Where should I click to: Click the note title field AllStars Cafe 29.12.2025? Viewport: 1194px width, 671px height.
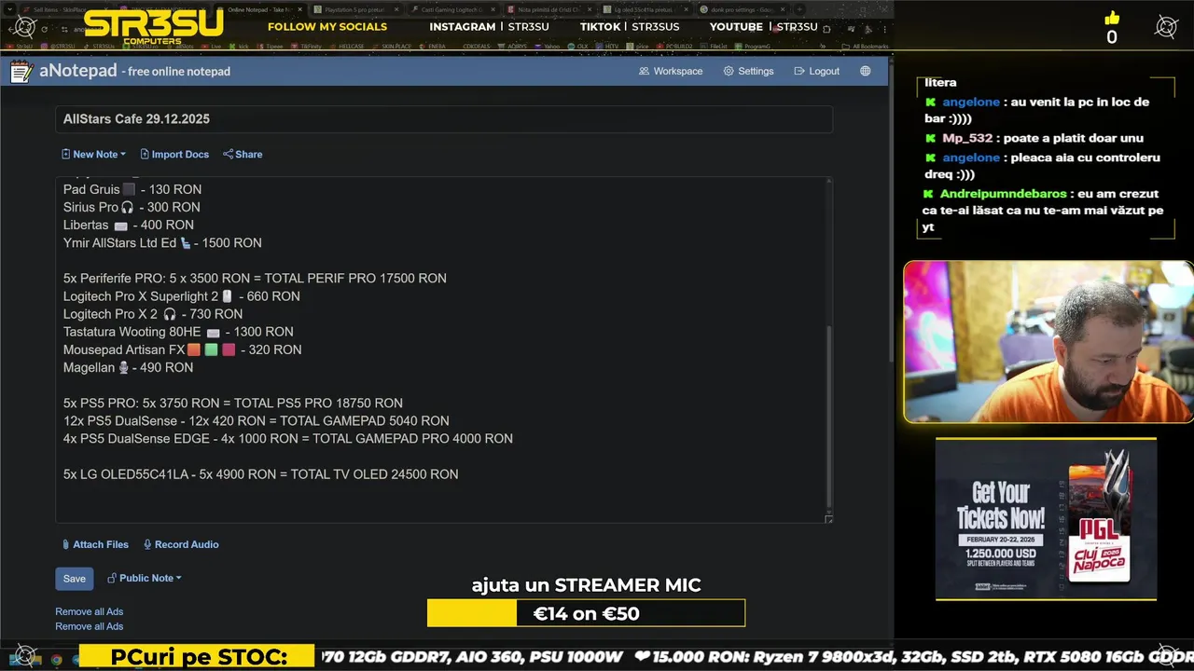coord(444,119)
